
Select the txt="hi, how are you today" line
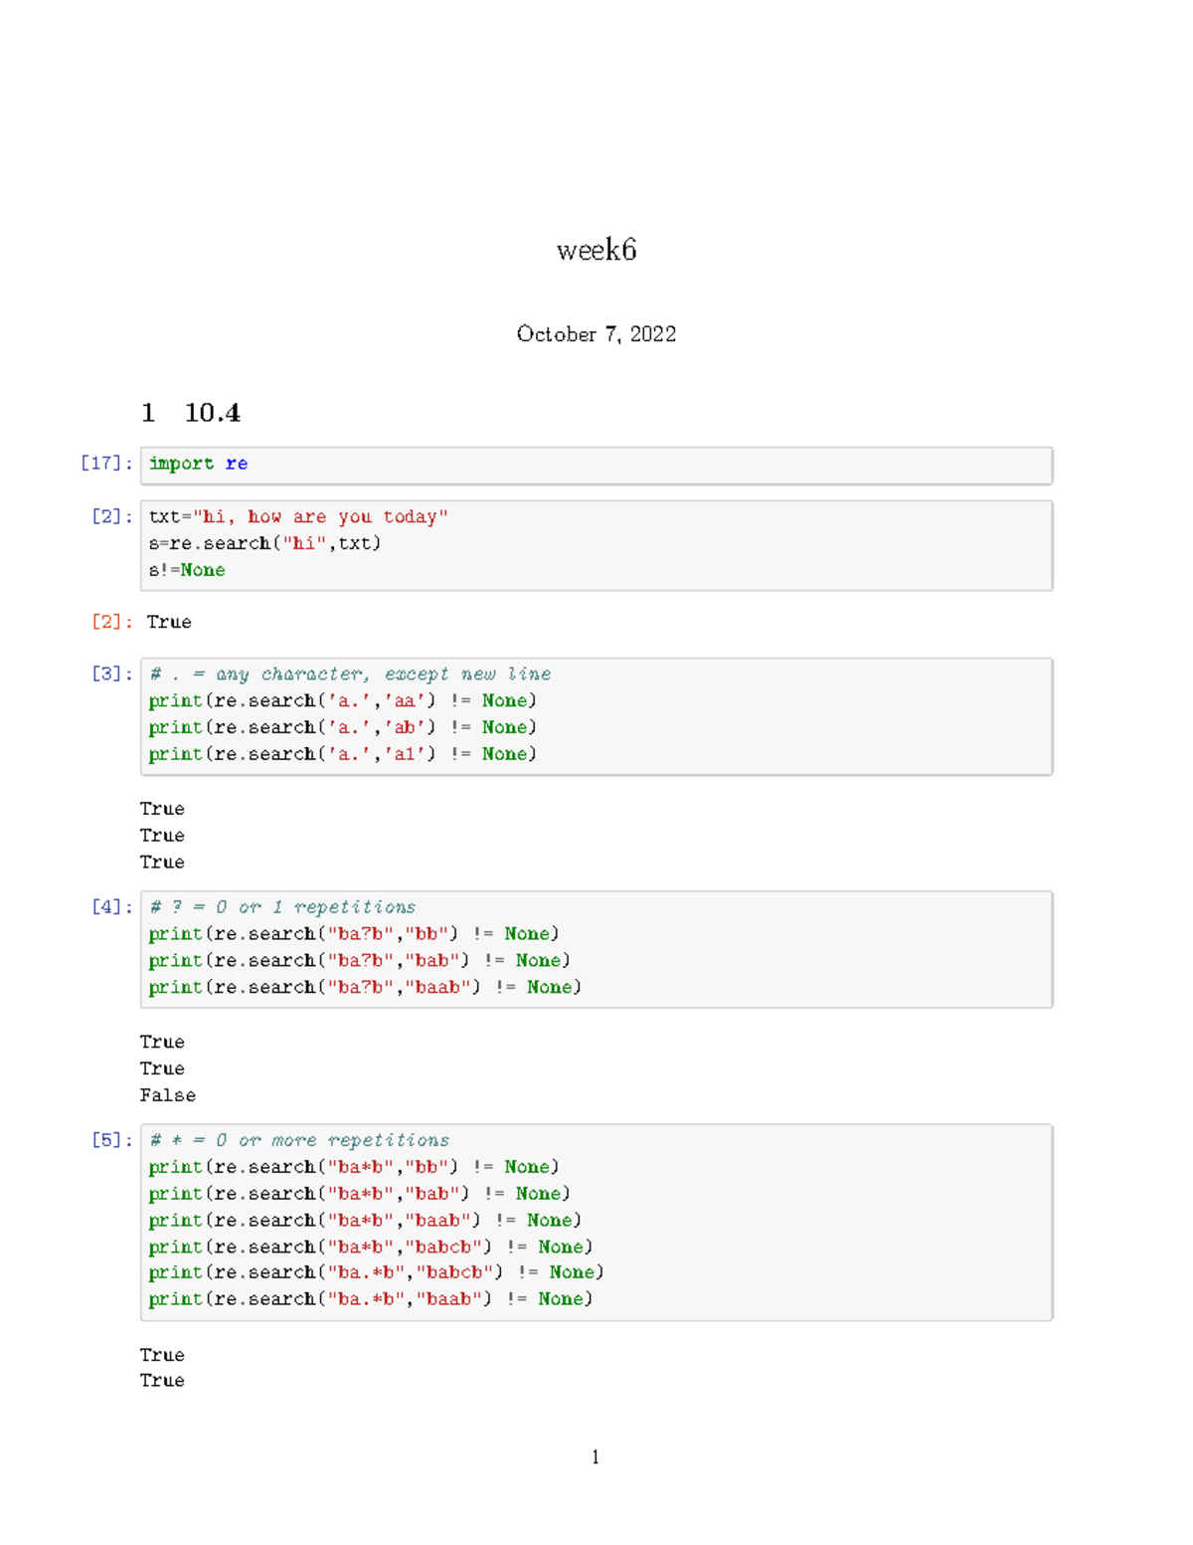click(x=298, y=516)
